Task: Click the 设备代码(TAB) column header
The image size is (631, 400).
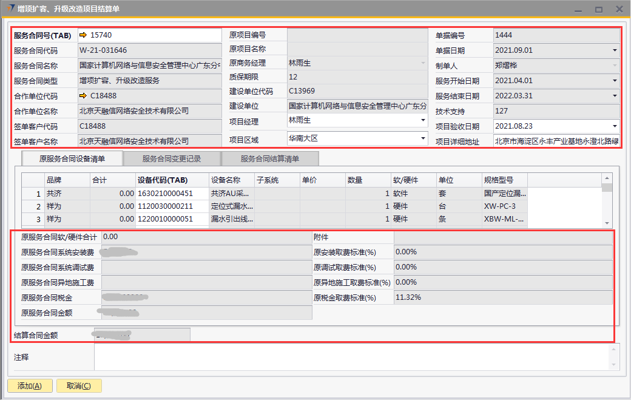Action: point(163,180)
